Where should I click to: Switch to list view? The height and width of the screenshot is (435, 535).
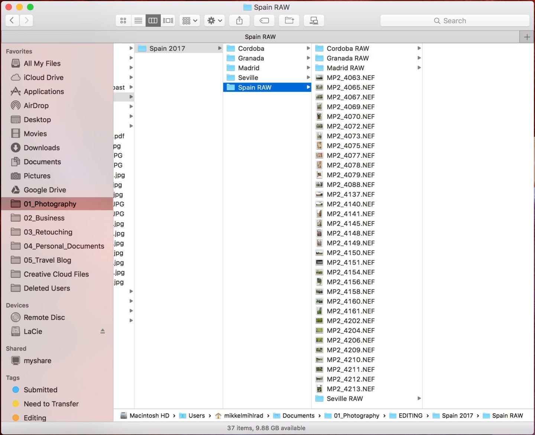click(138, 20)
